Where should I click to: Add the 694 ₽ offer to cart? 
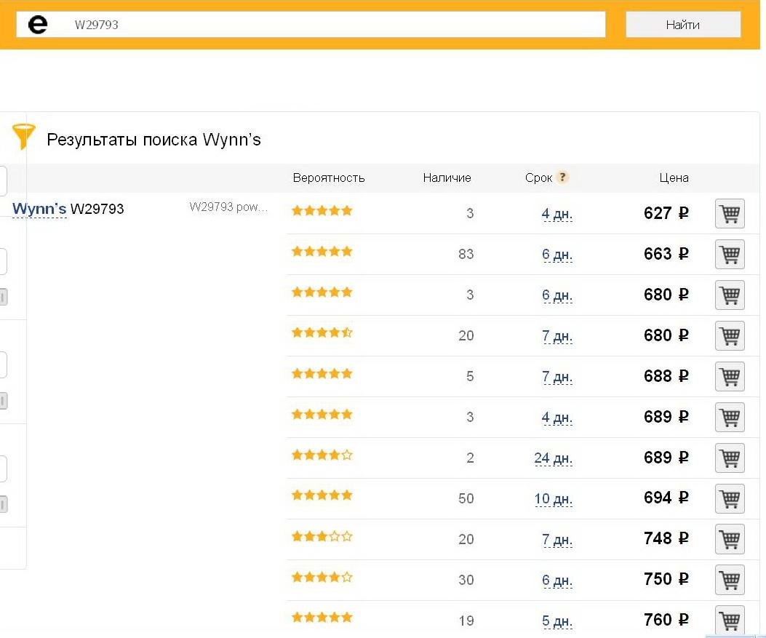pyautogui.click(x=730, y=498)
